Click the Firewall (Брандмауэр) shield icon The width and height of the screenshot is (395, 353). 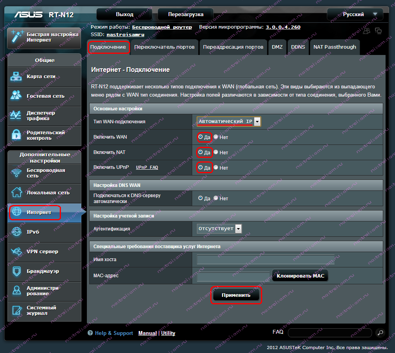point(16,271)
